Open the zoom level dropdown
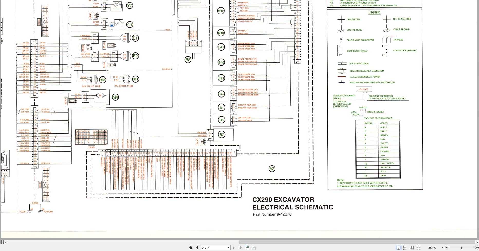The image size is (479, 251). tap(443, 248)
